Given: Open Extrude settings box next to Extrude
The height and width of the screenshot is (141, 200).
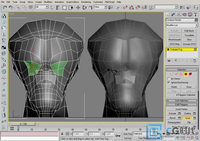Looking at the screenshot, I should [179, 113].
